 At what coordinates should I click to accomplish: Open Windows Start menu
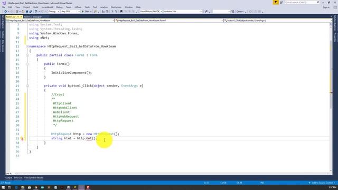[3, 187]
